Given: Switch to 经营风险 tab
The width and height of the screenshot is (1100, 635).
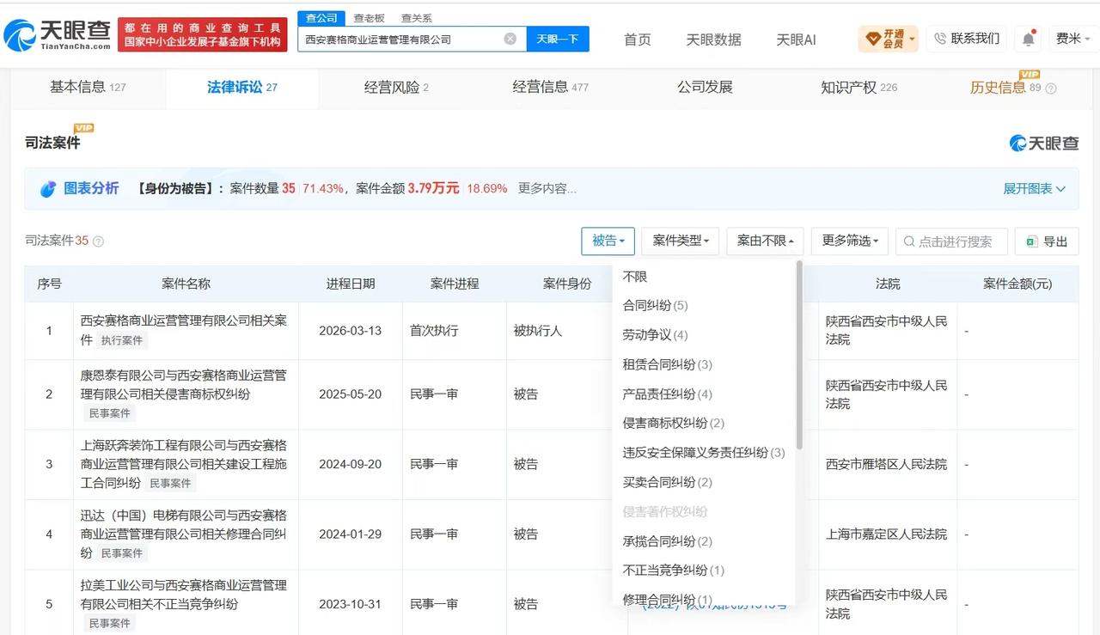Looking at the screenshot, I should [396, 87].
